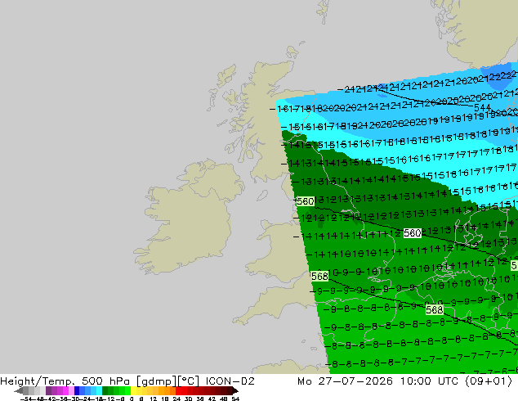
Task: Click the '-54' legend scale value
Action: pyautogui.click(x=26, y=399)
